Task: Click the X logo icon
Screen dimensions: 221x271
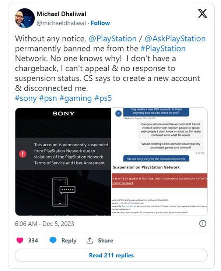Action: coord(202,14)
